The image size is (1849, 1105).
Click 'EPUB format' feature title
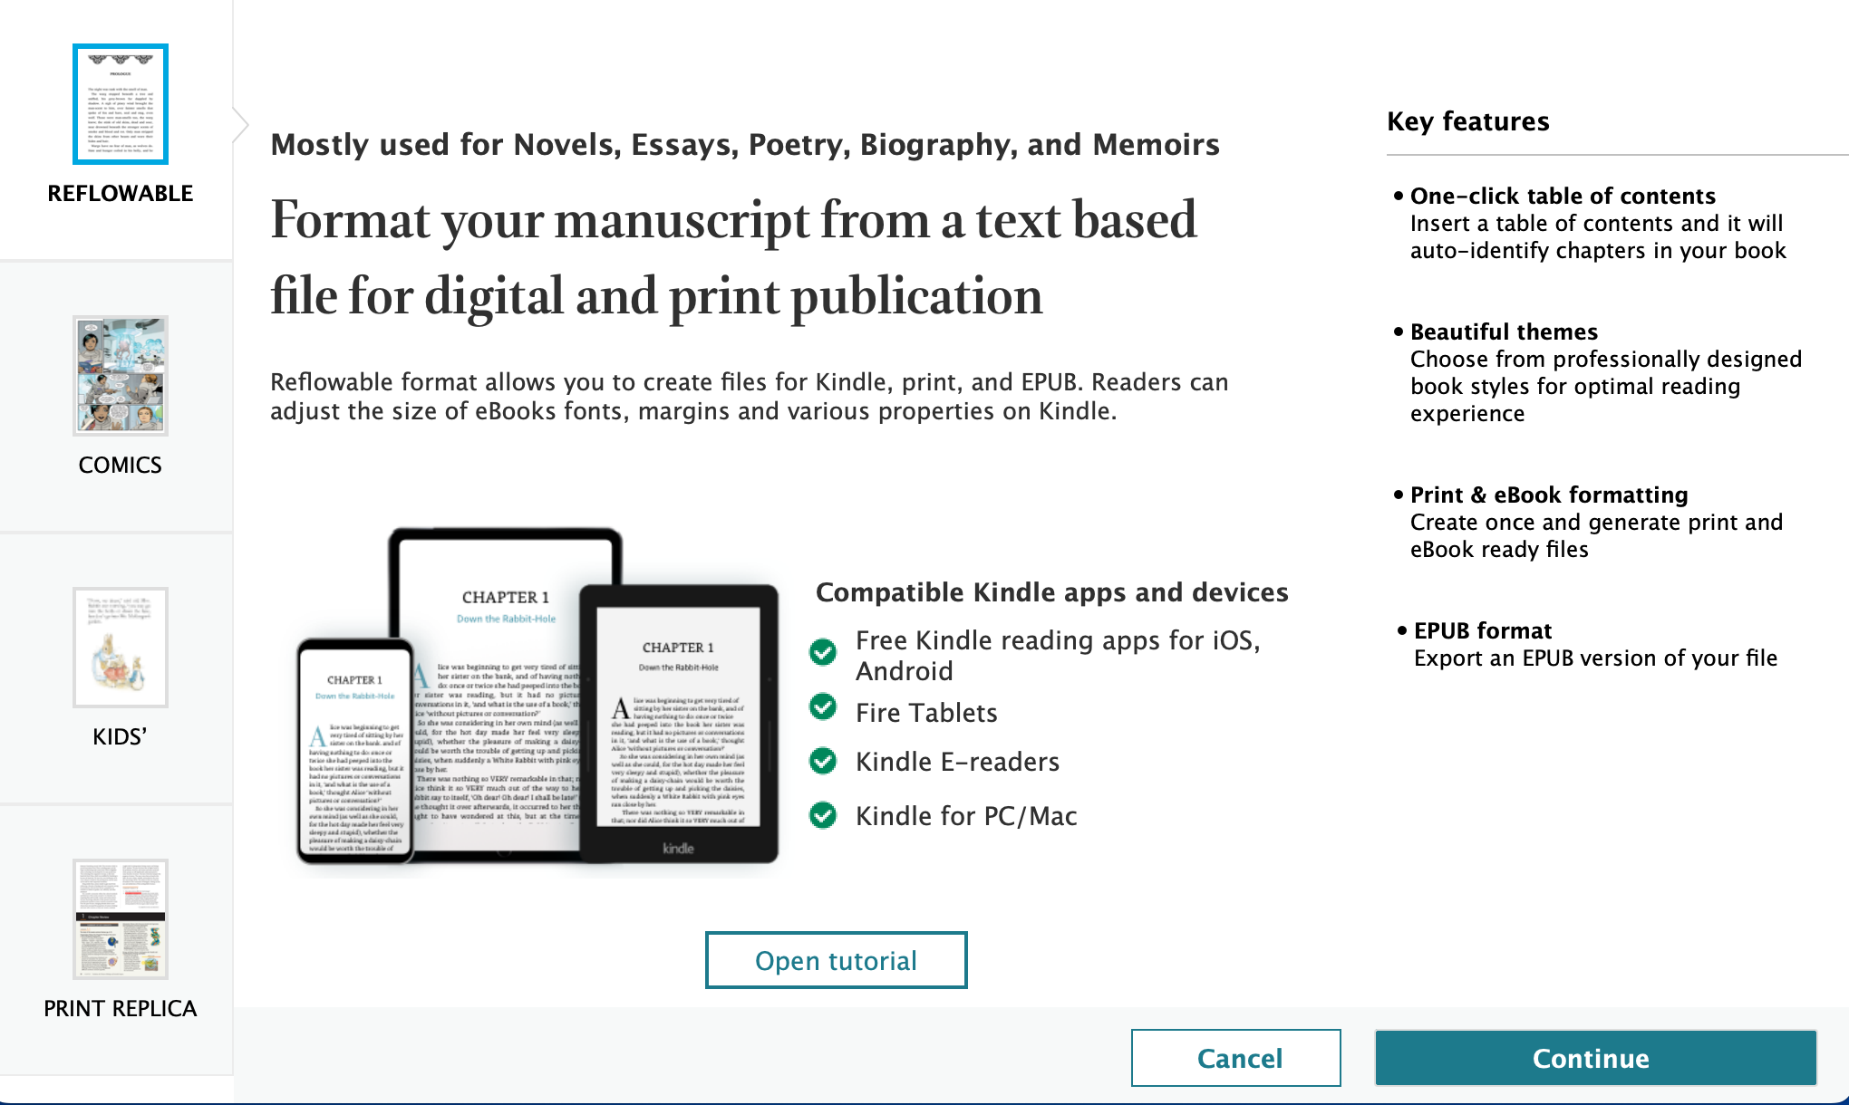point(1483,630)
